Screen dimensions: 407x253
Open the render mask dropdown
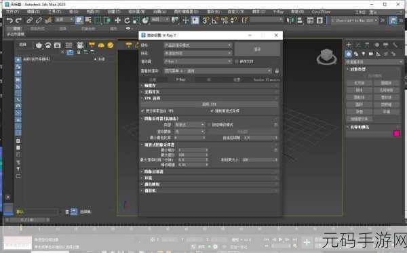189,132
